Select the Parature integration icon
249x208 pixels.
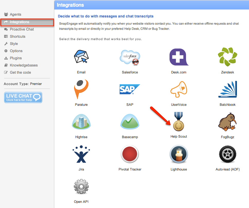(81, 89)
